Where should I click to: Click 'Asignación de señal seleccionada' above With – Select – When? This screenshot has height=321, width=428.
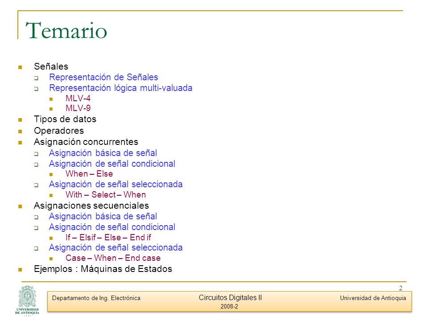tap(116, 184)
